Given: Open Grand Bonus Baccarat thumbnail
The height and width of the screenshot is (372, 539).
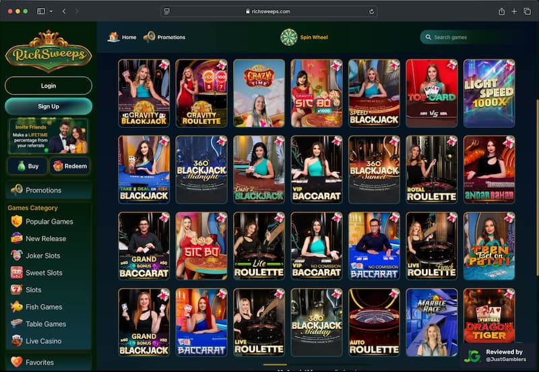Looking at the screenshot, I should [x=144, y=246].
